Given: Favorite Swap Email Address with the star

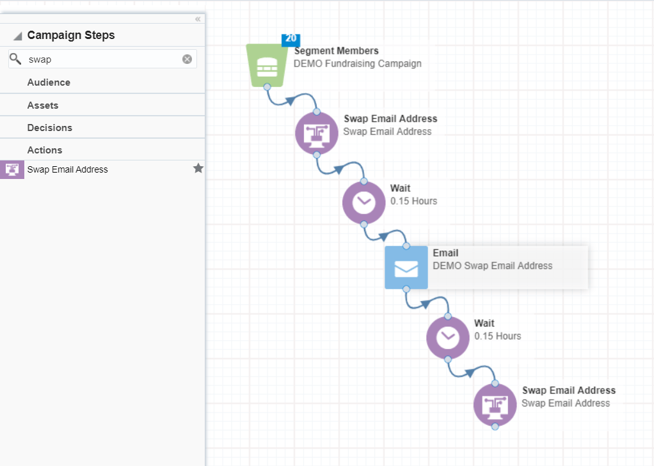Looking at the screenshot, I should [198, 168].
